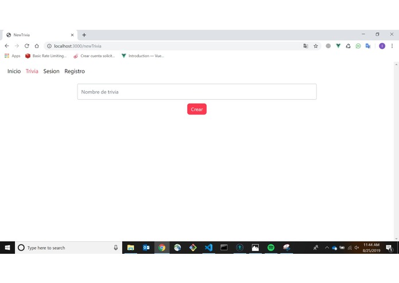View site information icon beside localhost
The image size is (399, 283).
[49, 46]
